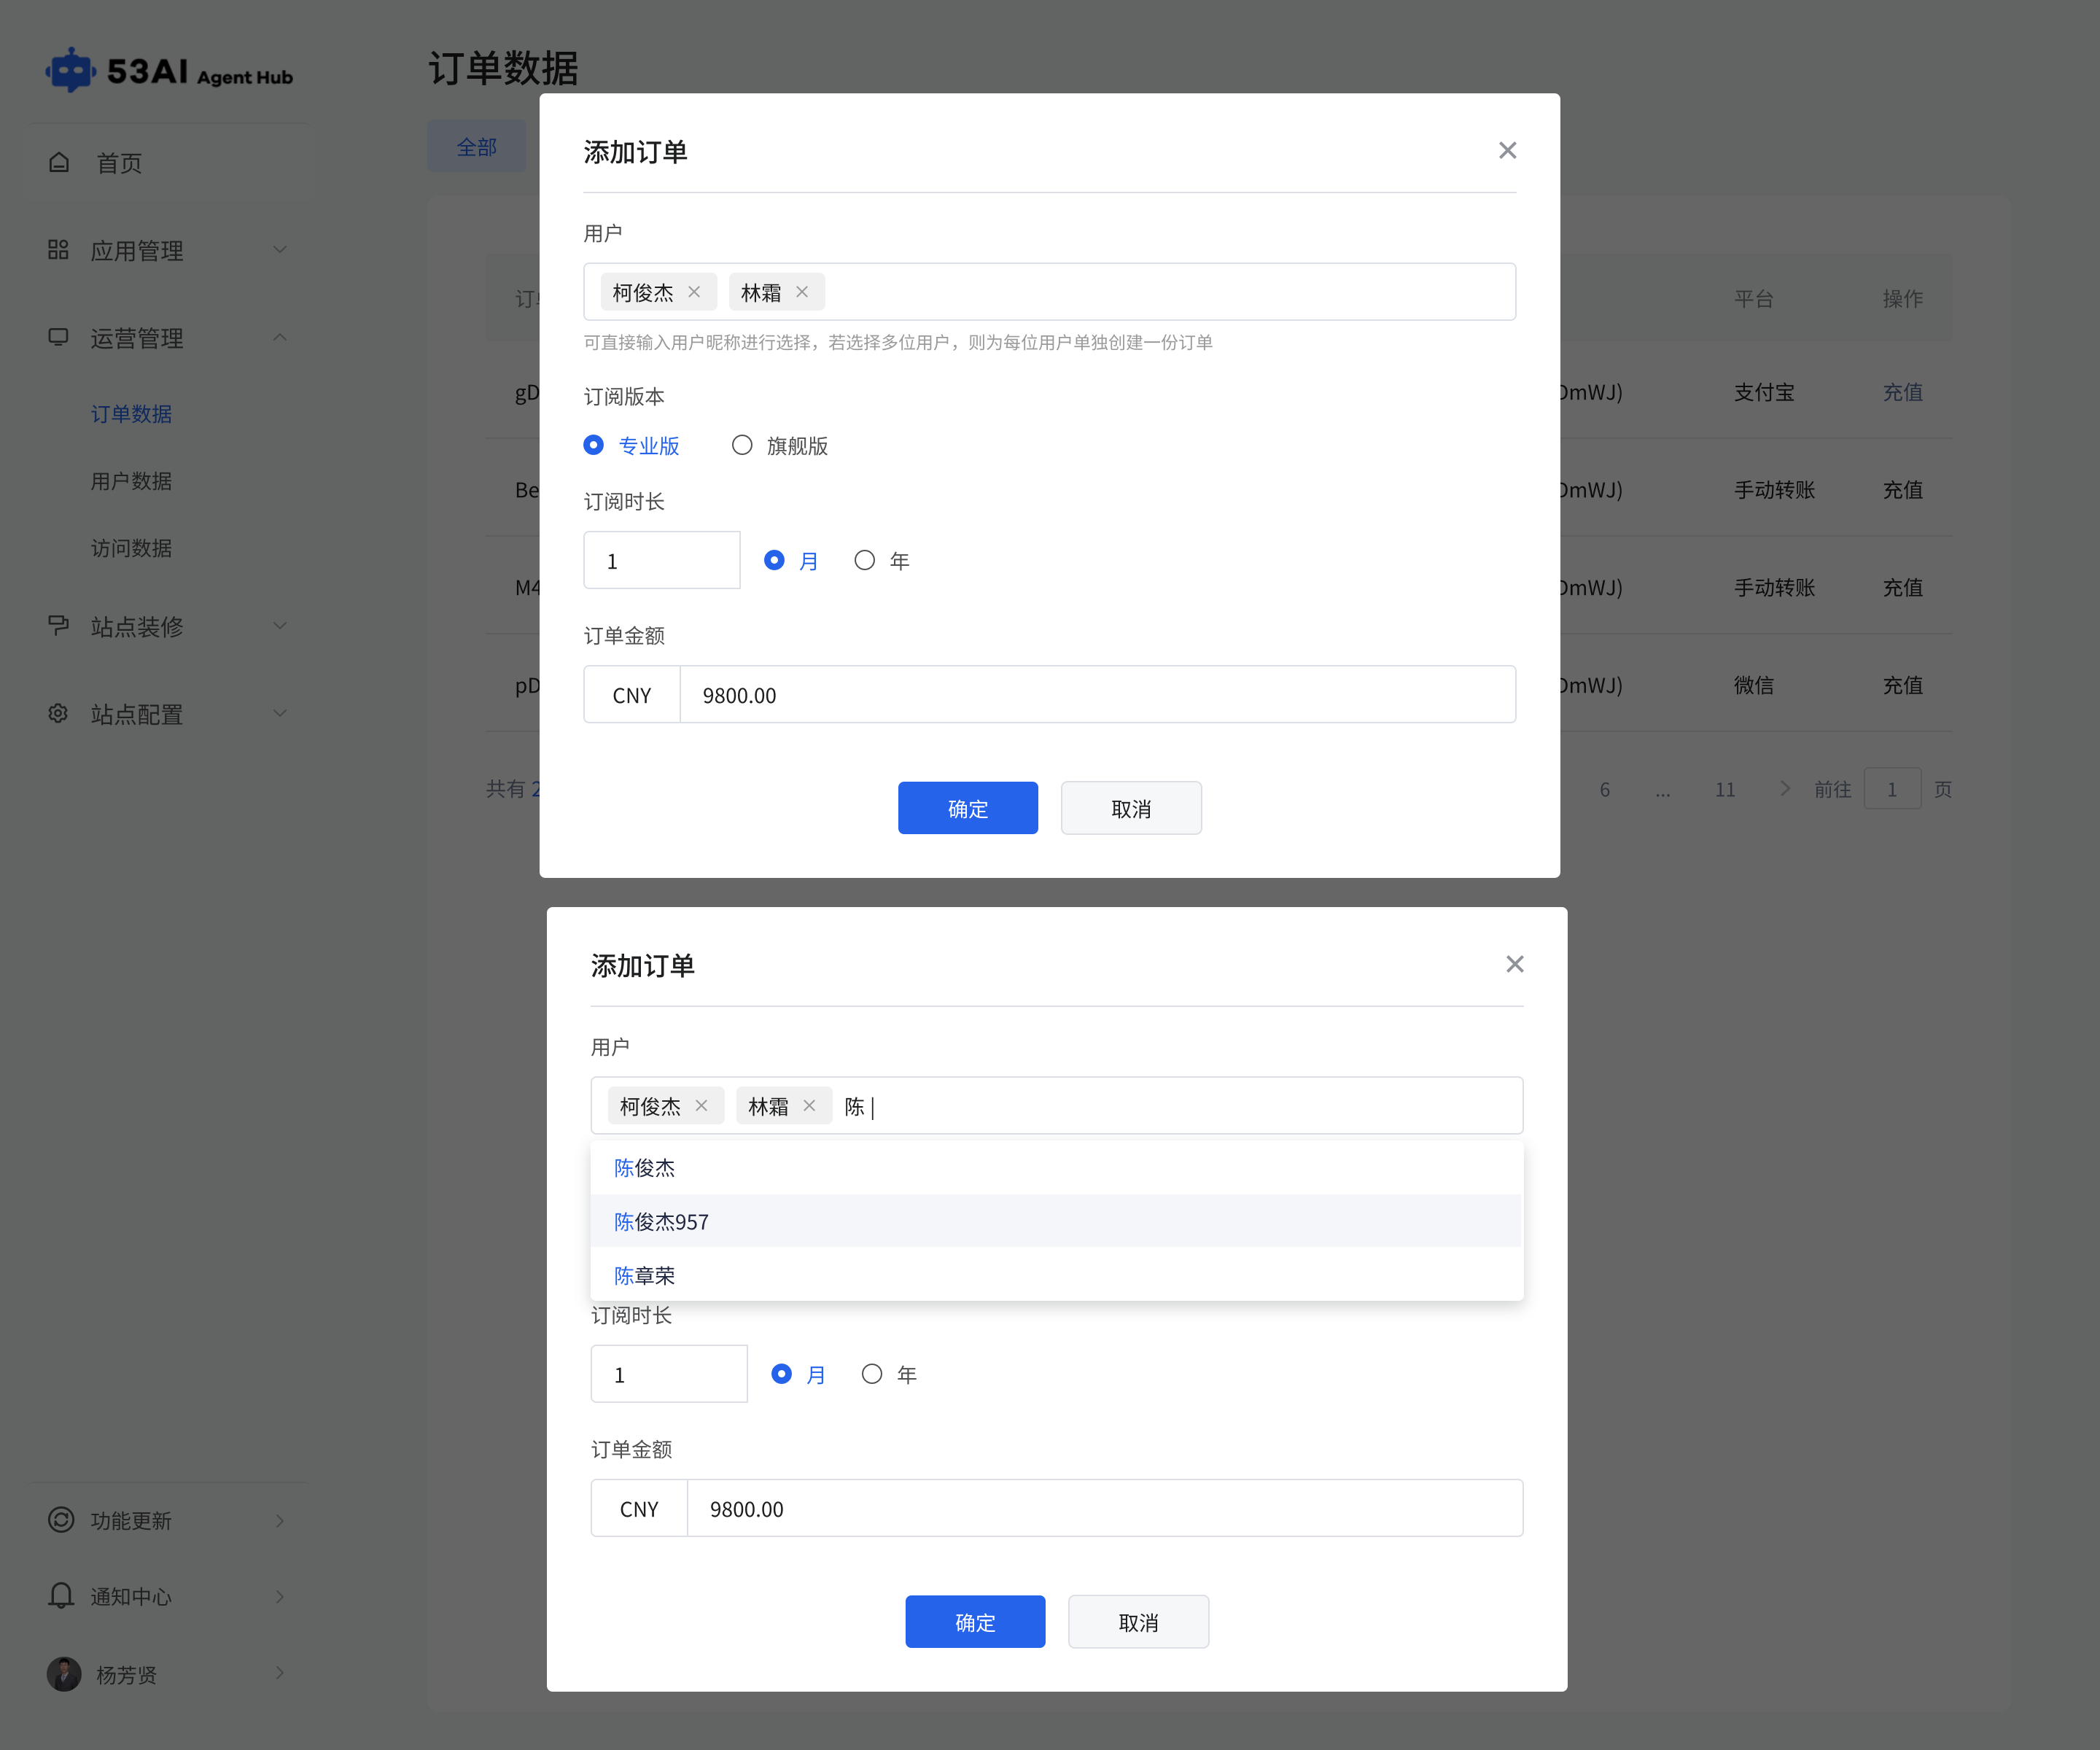The height and width of the screenshot is (1750, 2100).
Task: Click duration number field in lower dialog
Action: click(669, 1373)
